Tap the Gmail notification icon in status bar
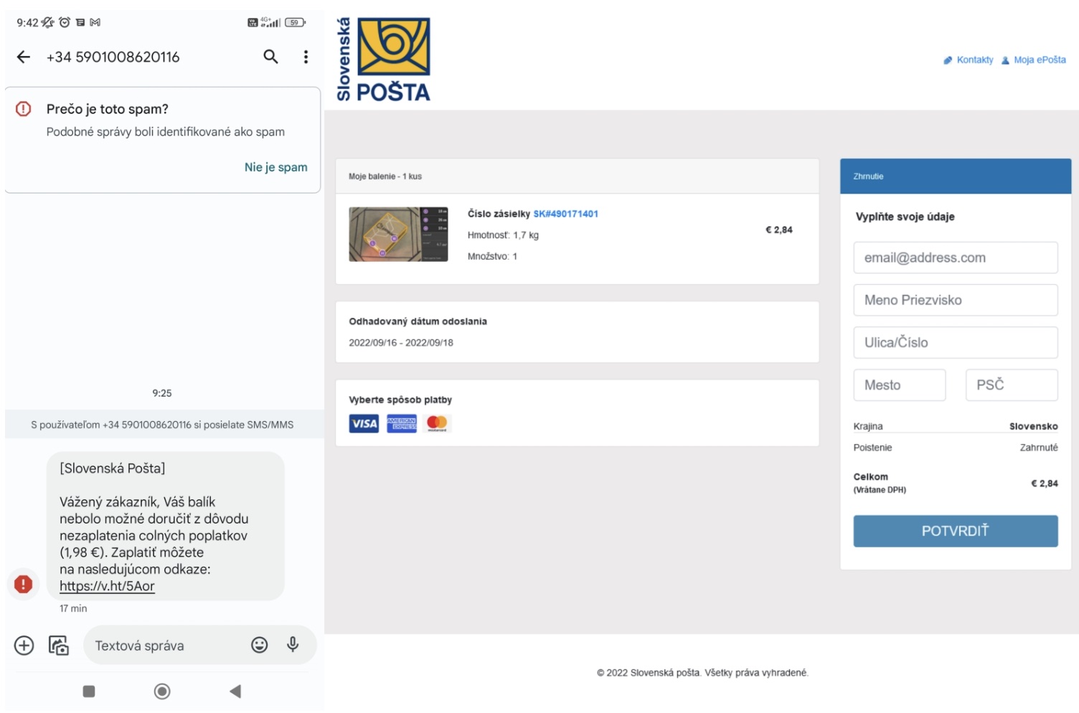Screen dimensions: 1079x713 coord(95,22)
